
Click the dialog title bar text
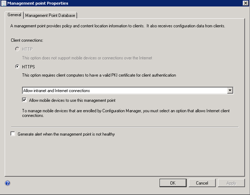point(38,3)
